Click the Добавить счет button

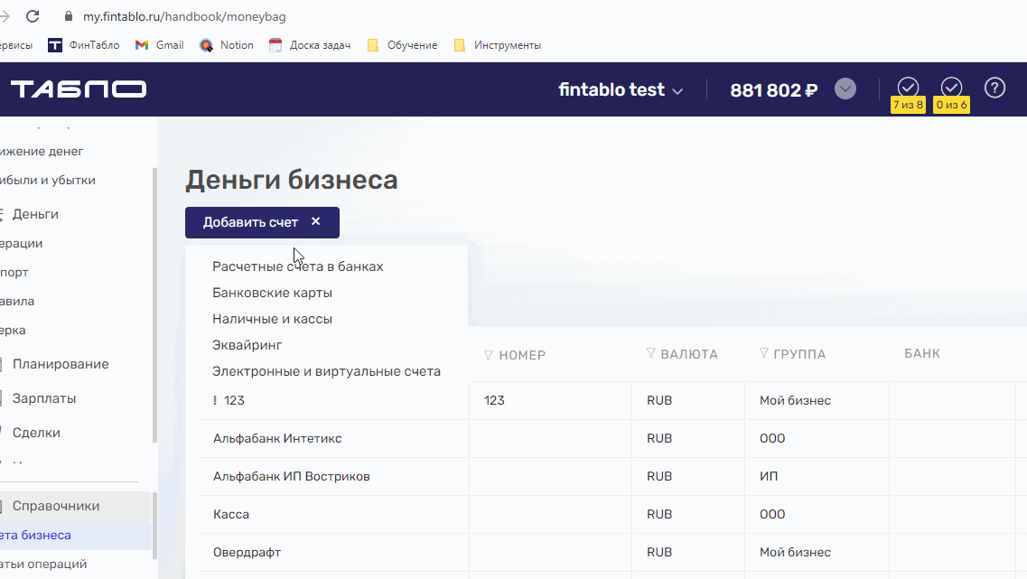point(262,223)
